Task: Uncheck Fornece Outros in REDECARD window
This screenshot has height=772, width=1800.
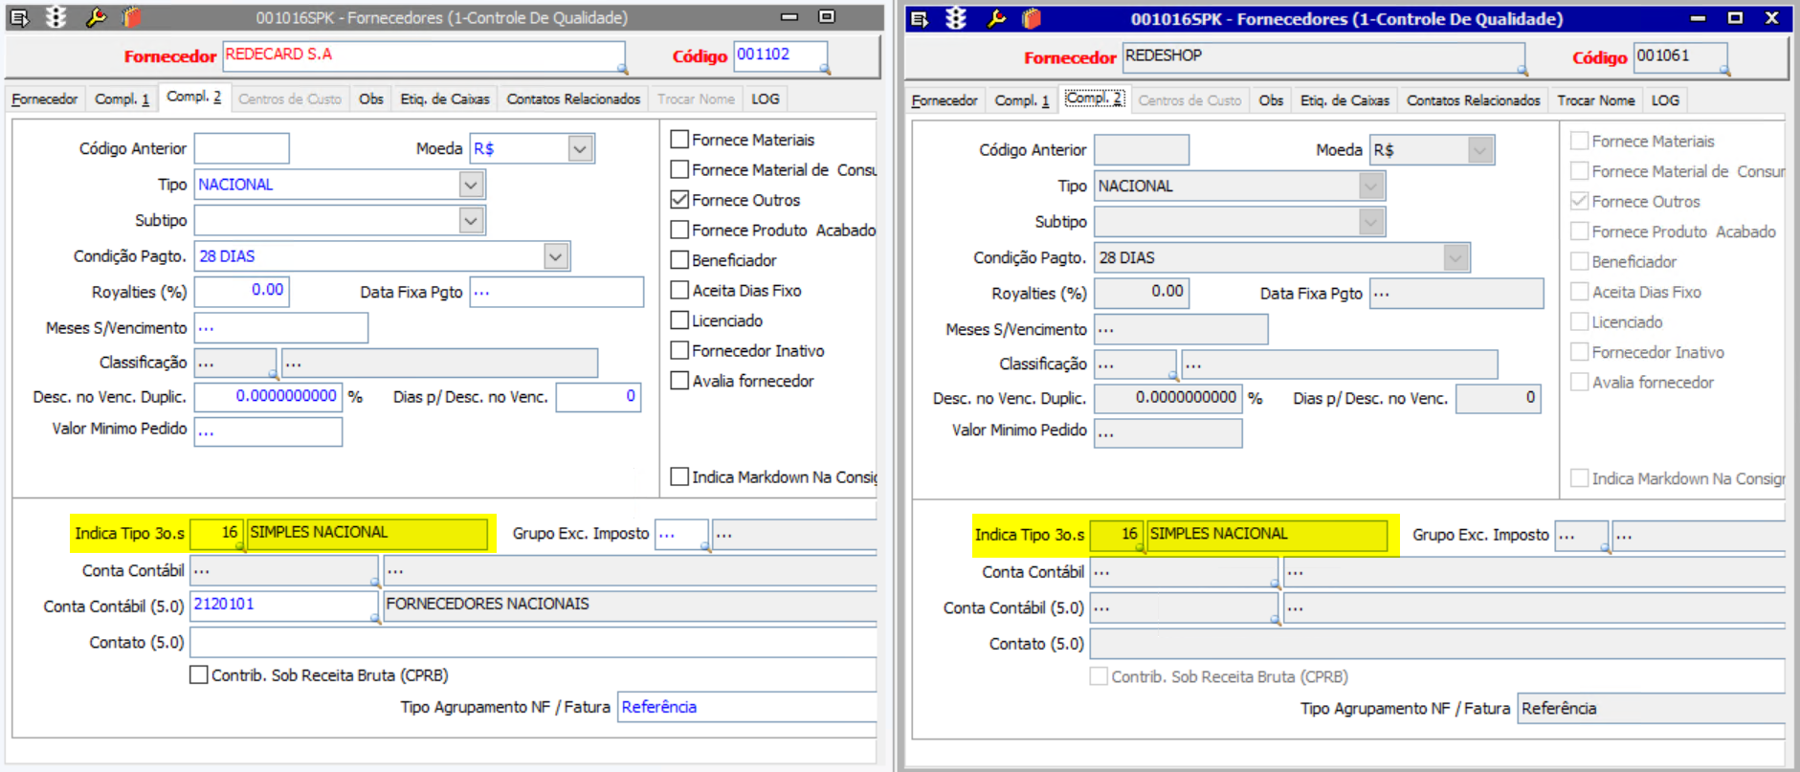Action: coord(679,200)
